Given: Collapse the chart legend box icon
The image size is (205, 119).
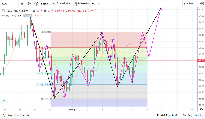Looking at the screenshot, I should click(3, 11).
